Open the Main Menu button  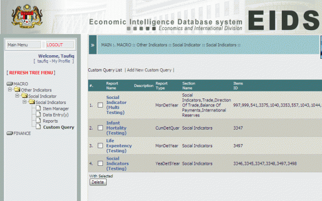24,45
